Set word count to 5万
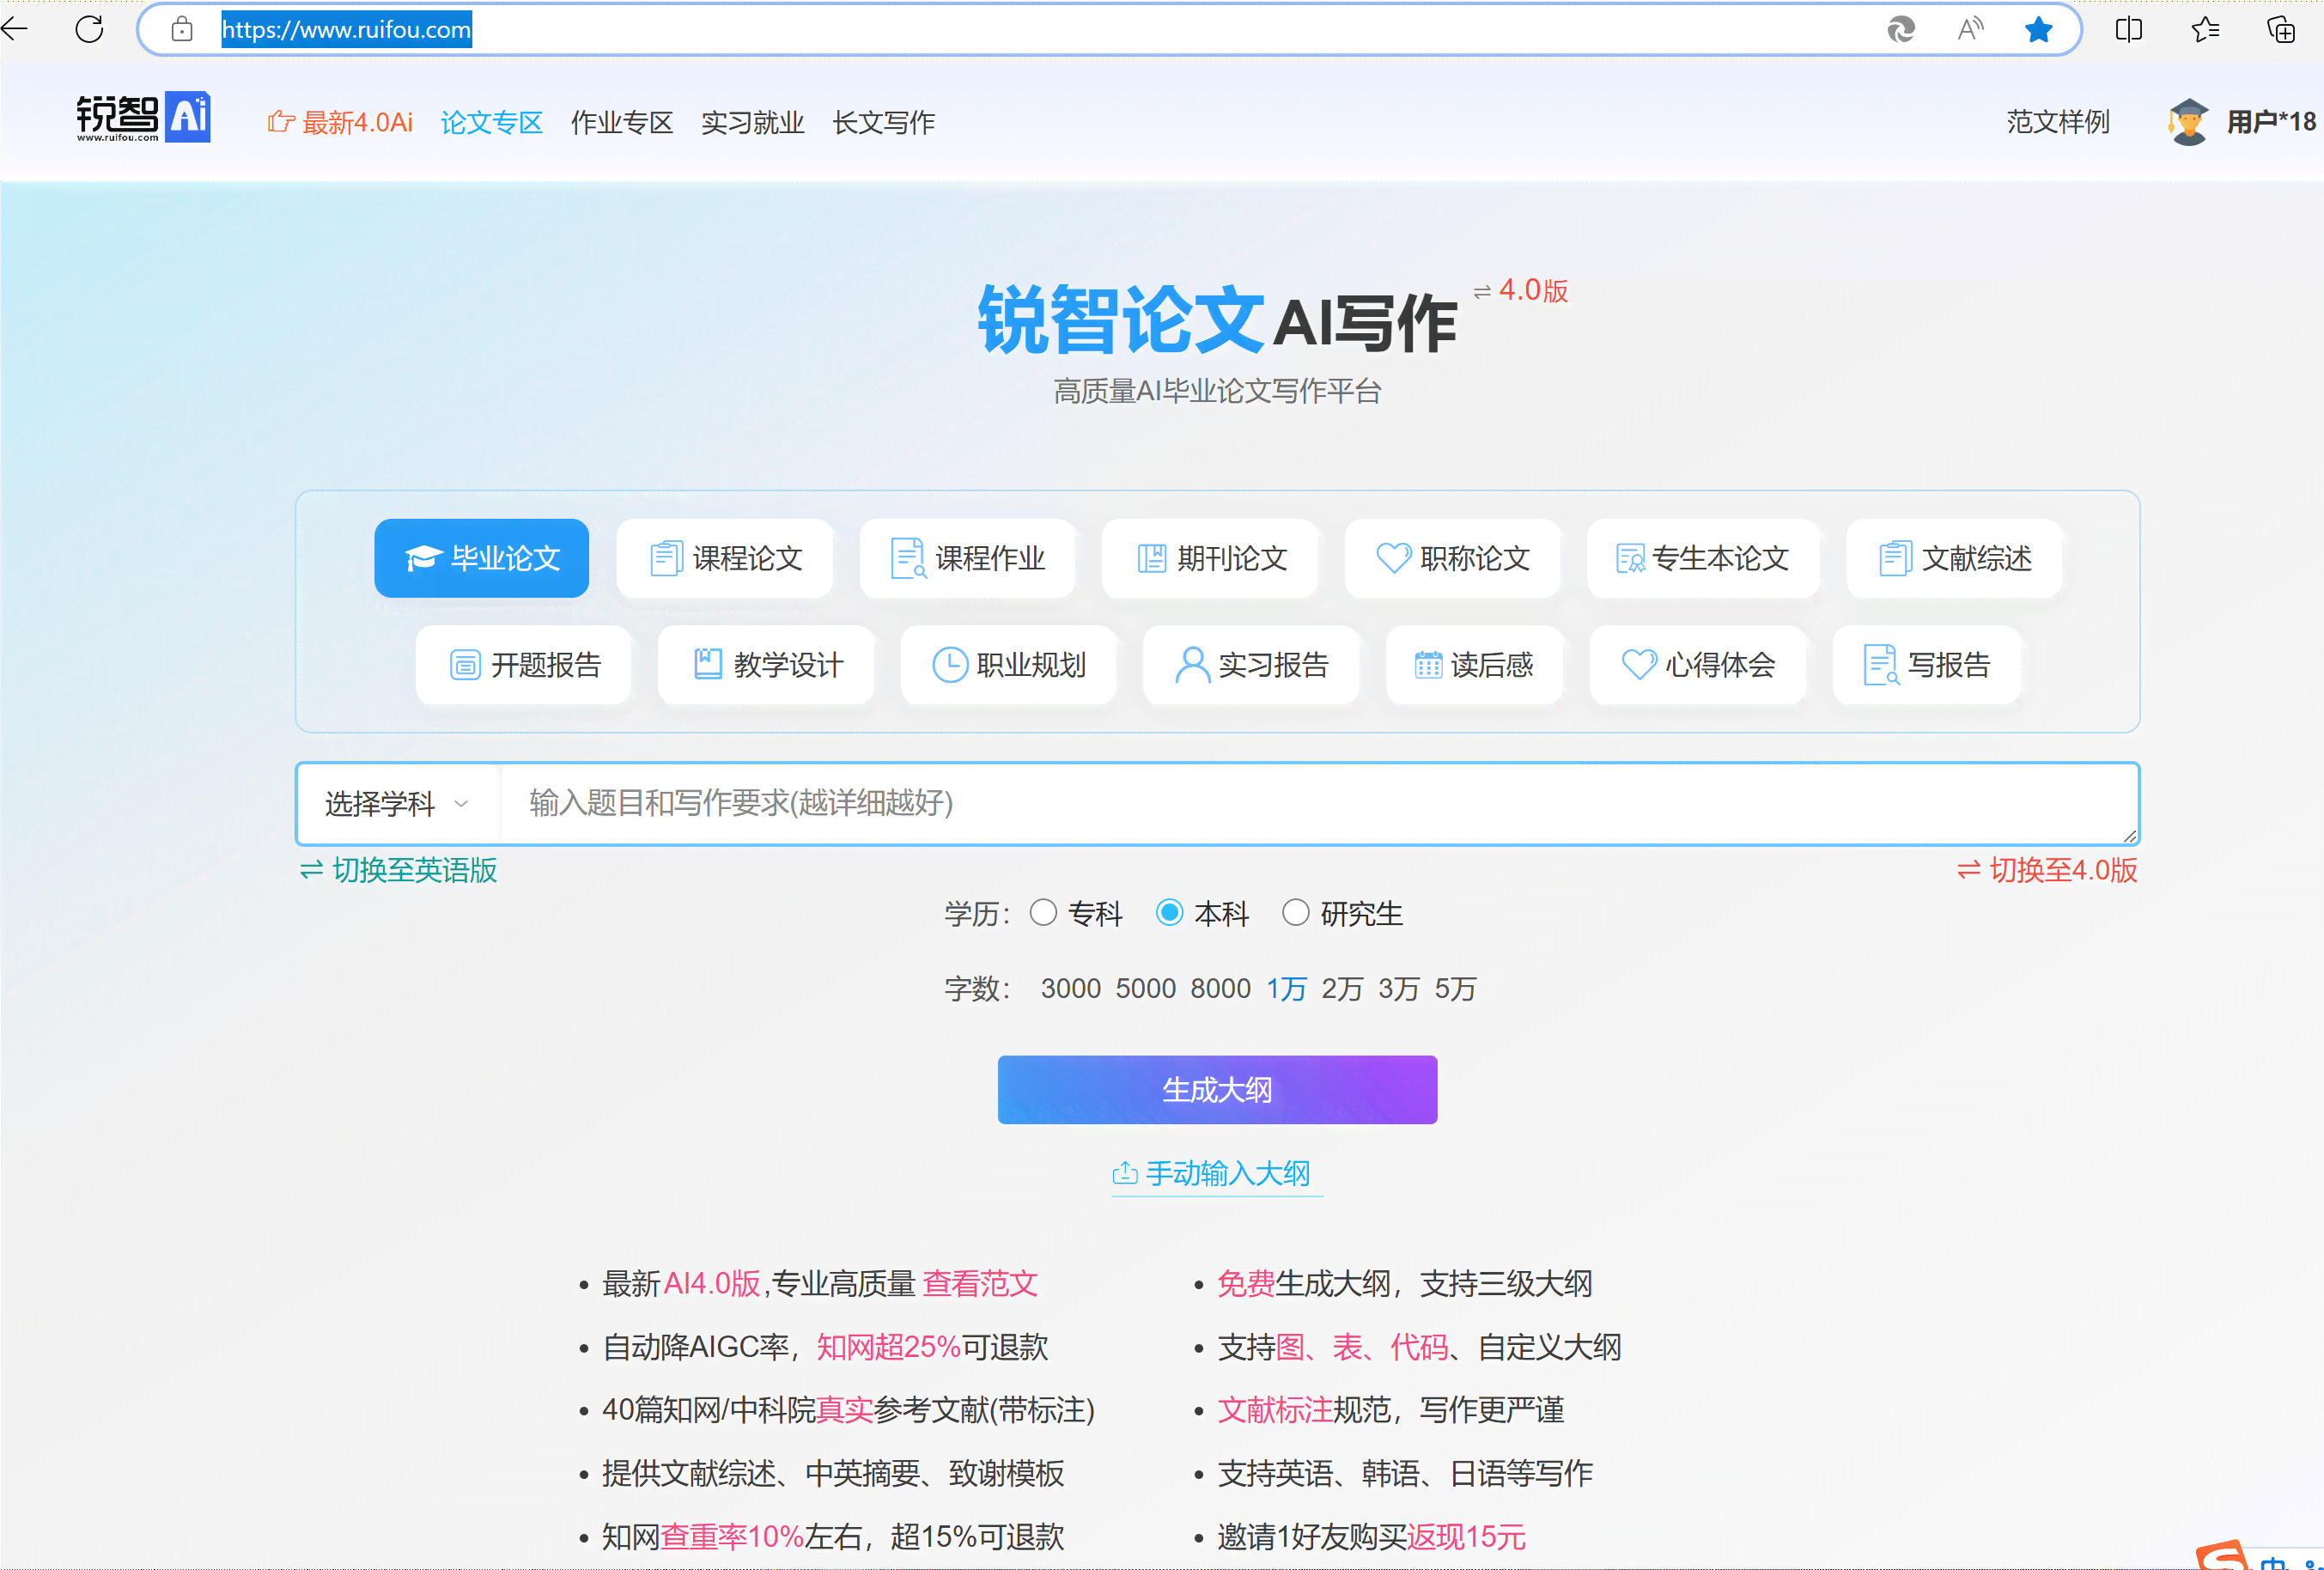Screen dimensions: 2324x1570 1455,989
